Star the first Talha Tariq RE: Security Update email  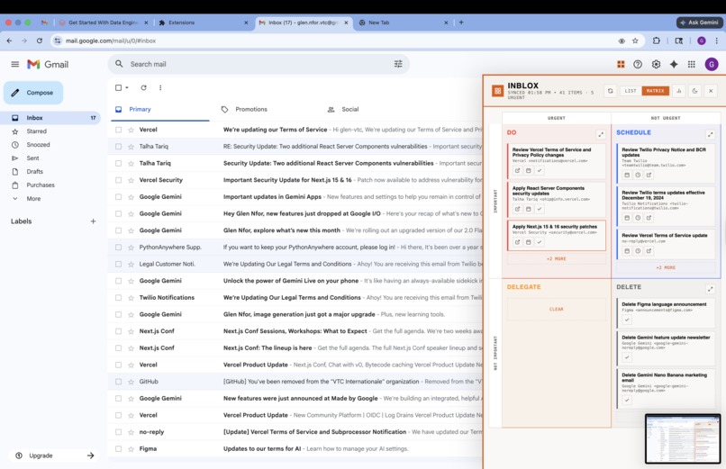click(131, 146)
